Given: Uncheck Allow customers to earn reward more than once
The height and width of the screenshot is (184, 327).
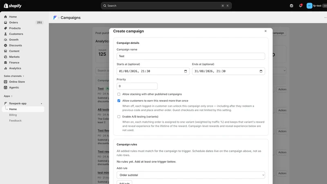Looking at the screenshot, I should pos(119,101).
